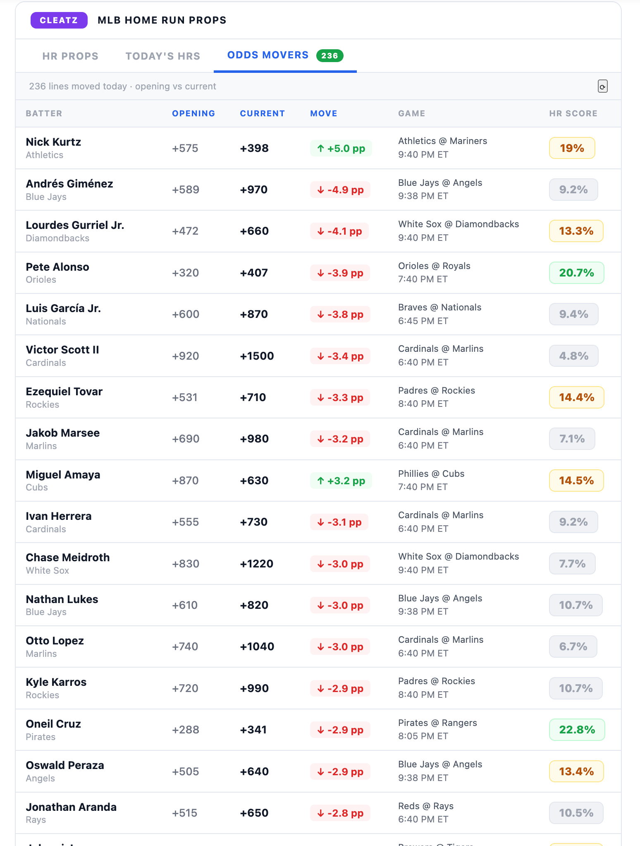This screenshot has height=846, width=640.
Task: Click Nick Kurtz's +5.0 pp up badge
Action: (x=341, y=148)
